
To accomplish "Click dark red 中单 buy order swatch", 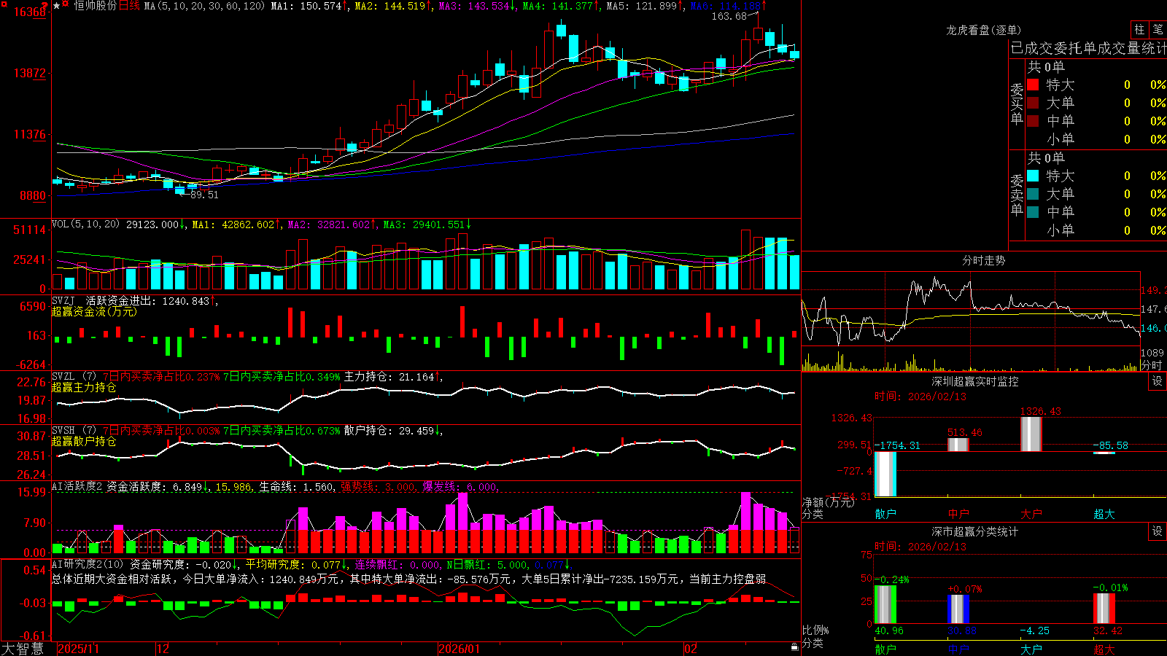I will [x=1033, y=121].
